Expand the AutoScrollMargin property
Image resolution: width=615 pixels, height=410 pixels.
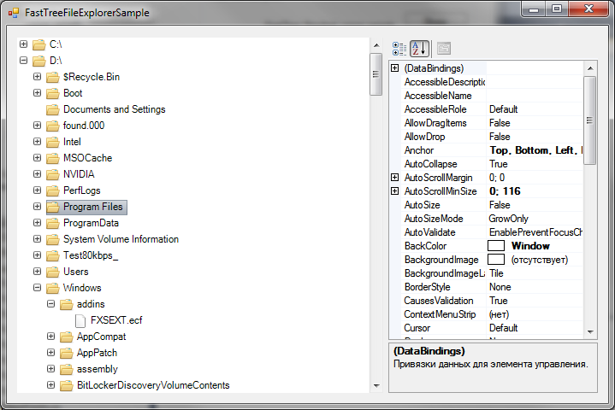click(395, 178)
